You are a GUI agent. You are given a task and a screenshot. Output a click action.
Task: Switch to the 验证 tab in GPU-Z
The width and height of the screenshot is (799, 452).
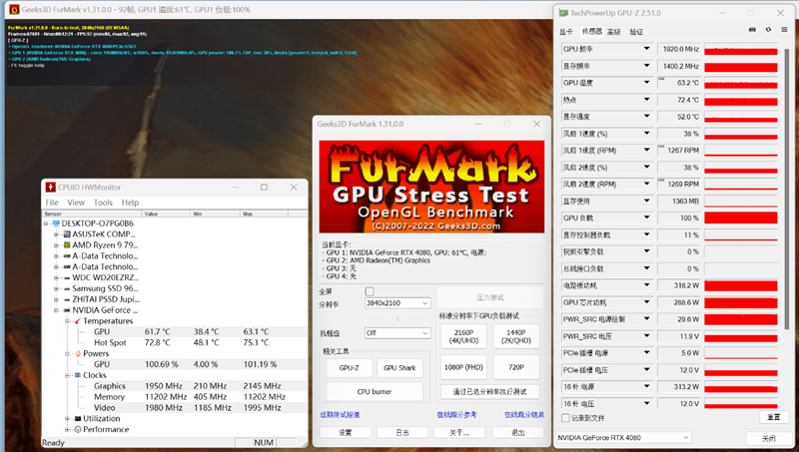[x=636, y=32]
